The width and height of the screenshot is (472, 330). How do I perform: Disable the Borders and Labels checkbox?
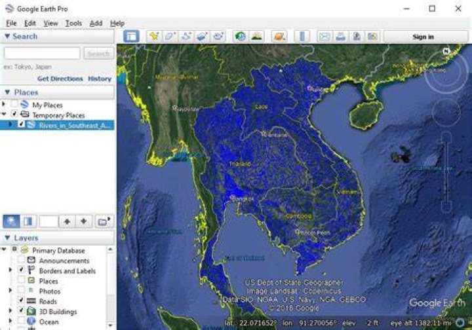point(21,270)
